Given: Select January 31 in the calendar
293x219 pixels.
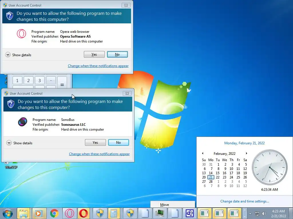Looking at the screenshot, I should [x=211, y=165].
